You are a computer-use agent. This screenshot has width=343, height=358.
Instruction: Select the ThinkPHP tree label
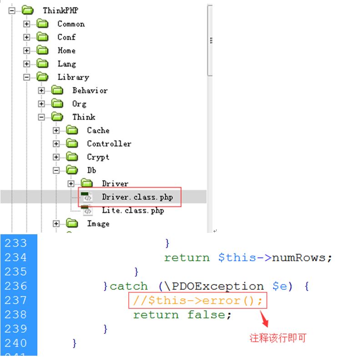61,10
